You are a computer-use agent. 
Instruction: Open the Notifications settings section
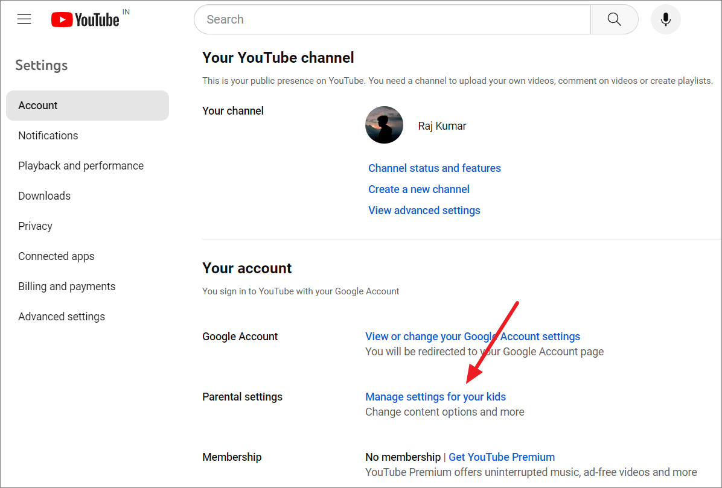48,135
